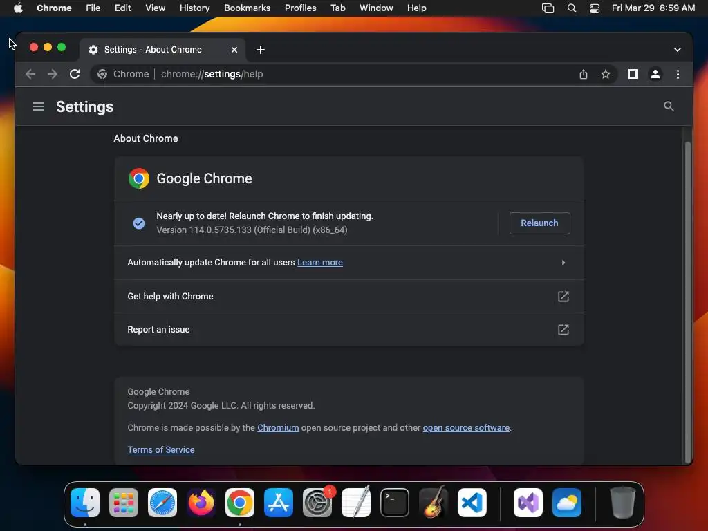
Task: Open the View menu
Action: 156,8
